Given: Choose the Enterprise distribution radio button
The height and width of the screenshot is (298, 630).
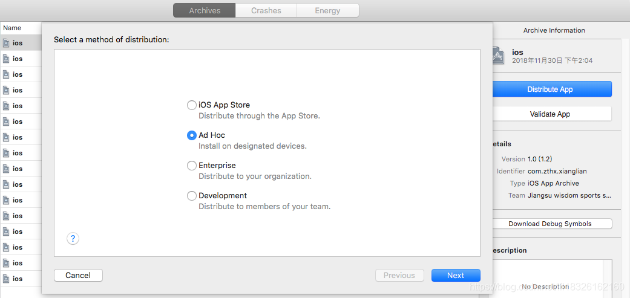Looking at the screenshot, I should [192, 165].
